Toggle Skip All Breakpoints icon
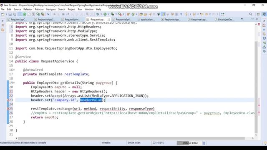 point(48,14)
